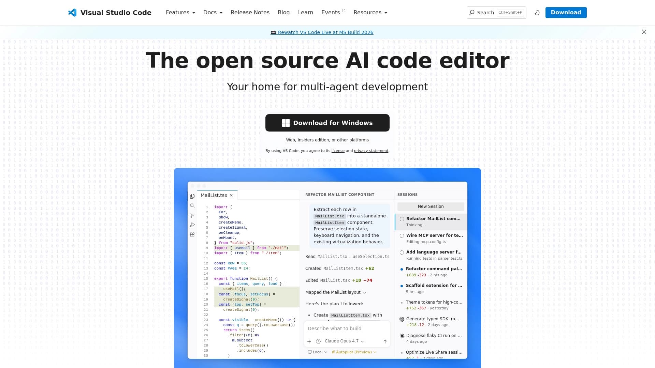Open the license link
The width and height of the screenshot is (655, 368).
(x=338, y=151)
